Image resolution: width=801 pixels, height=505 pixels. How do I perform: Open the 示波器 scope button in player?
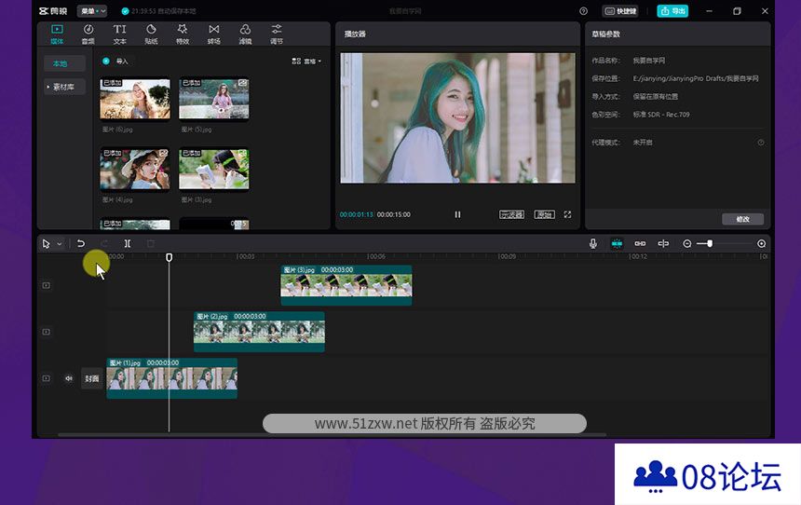click(x=511, y=214)
